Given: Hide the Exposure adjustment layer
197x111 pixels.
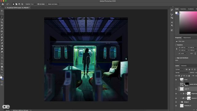Looking at the screenshot, I should pyautogui.click(x=176, y=98).
